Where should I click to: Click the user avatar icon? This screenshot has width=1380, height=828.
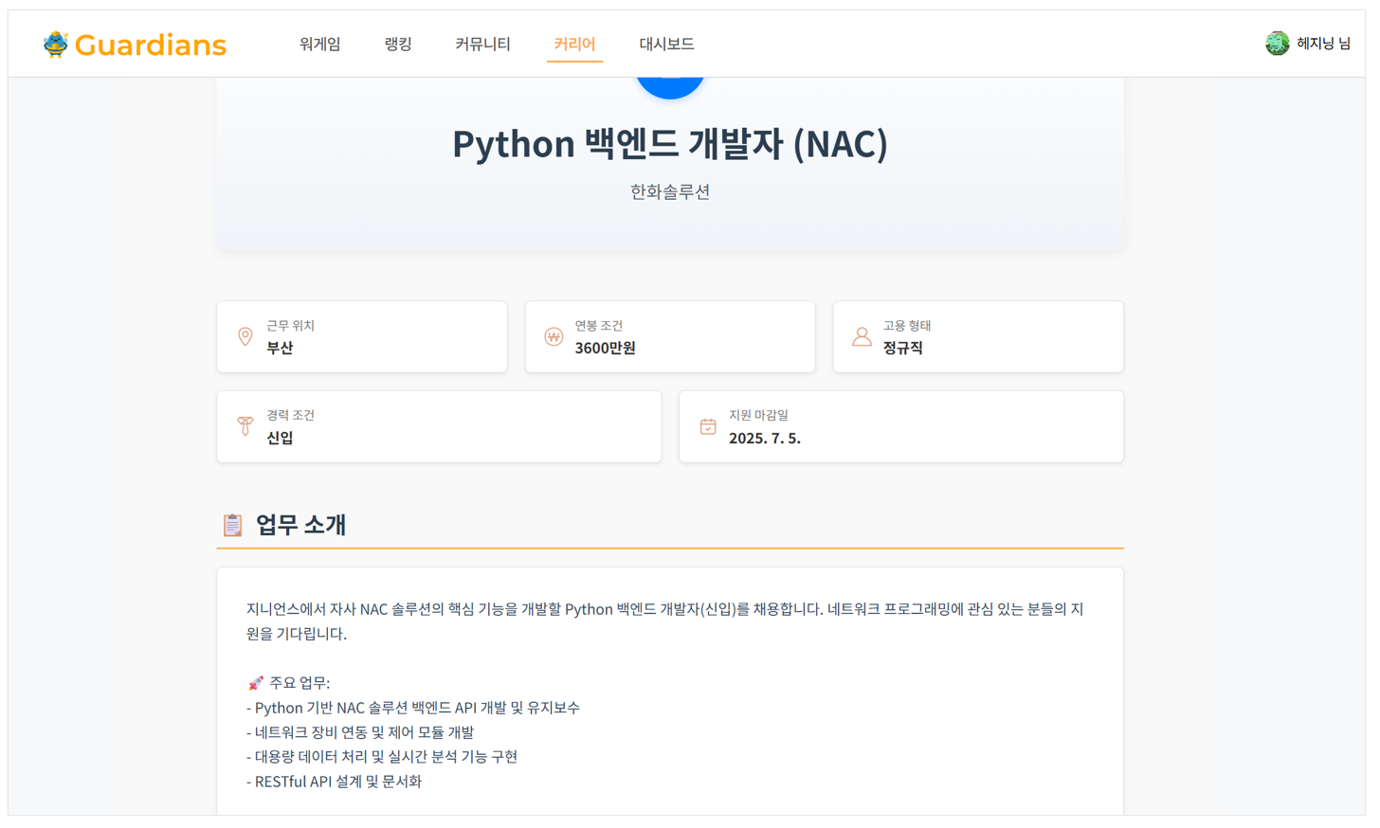1277,44
